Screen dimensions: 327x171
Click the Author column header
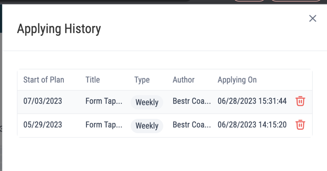coord(184,80)
